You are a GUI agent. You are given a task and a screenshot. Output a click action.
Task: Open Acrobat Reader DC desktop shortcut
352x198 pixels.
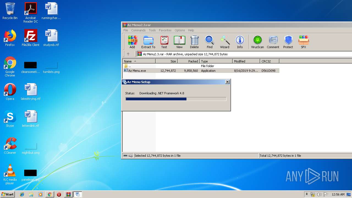(31, 13)
